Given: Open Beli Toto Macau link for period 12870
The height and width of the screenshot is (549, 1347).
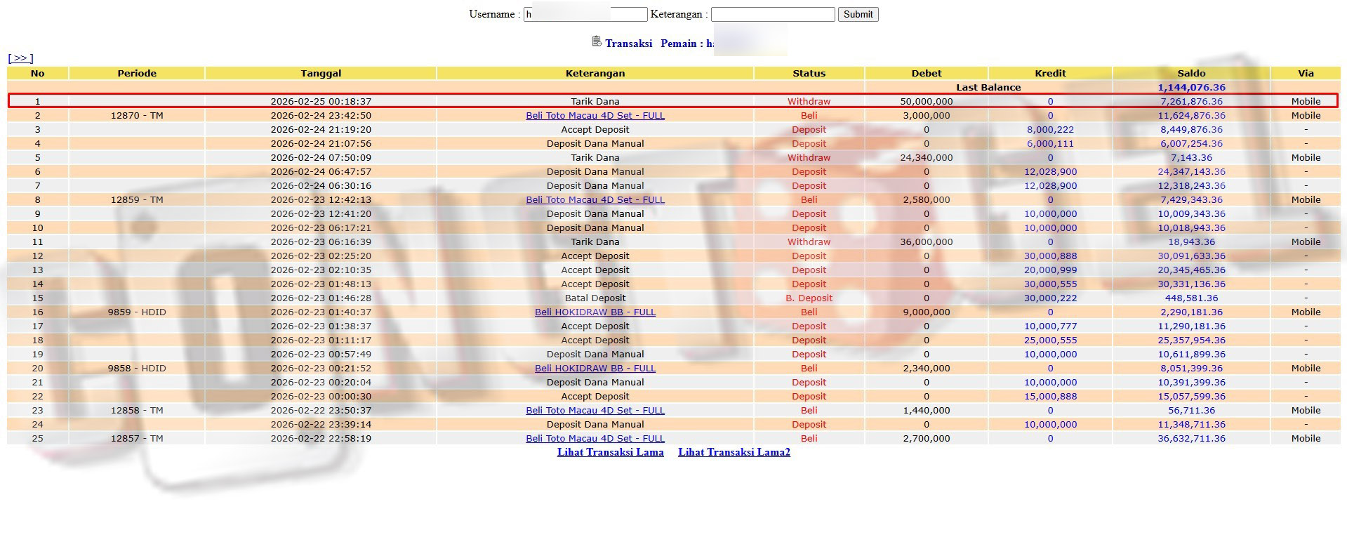Looking at the screenshot, I should click(595, 115).
